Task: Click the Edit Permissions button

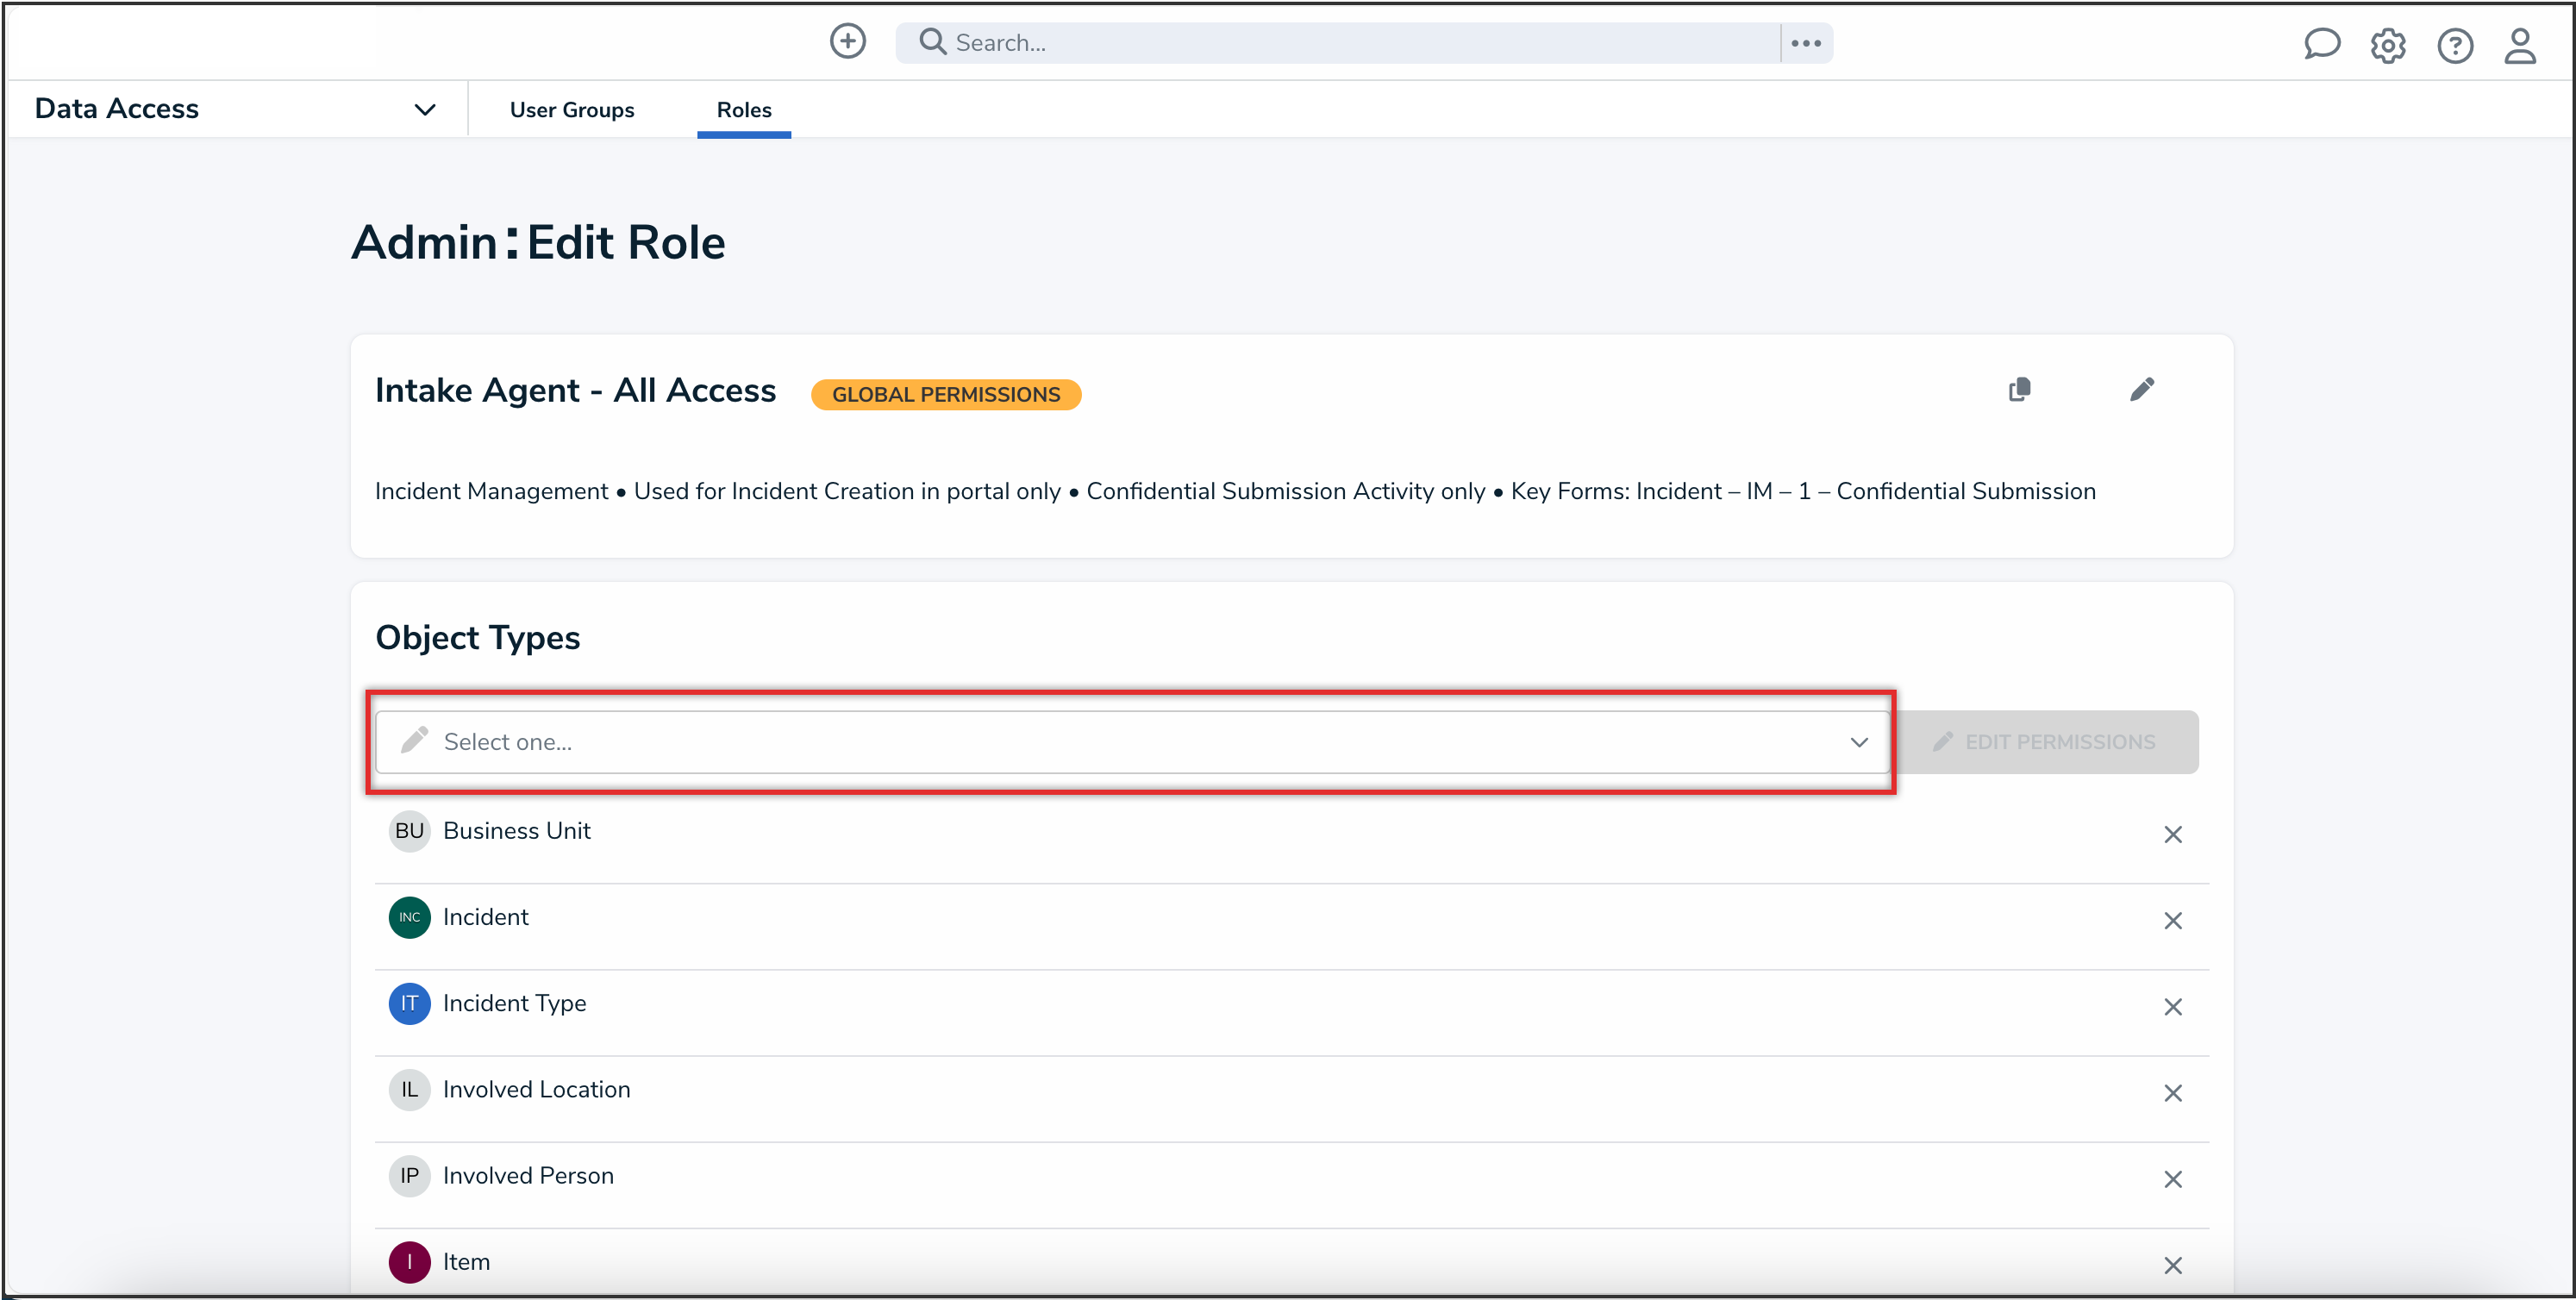Action: coord(2045,742)
